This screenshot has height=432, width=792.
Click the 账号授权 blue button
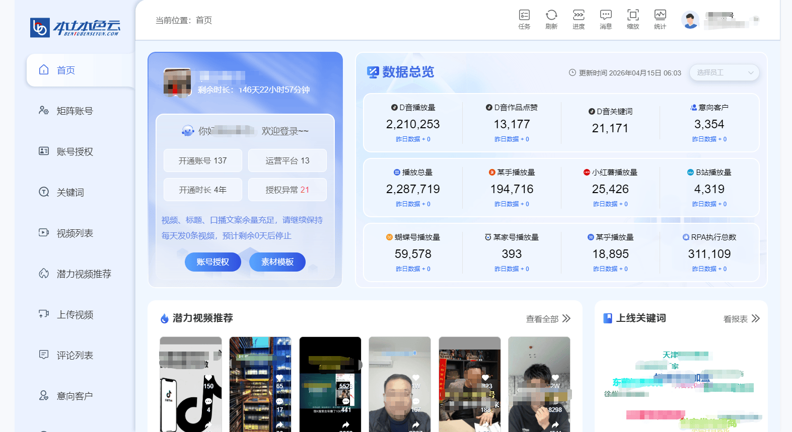[x=212, y=262]
